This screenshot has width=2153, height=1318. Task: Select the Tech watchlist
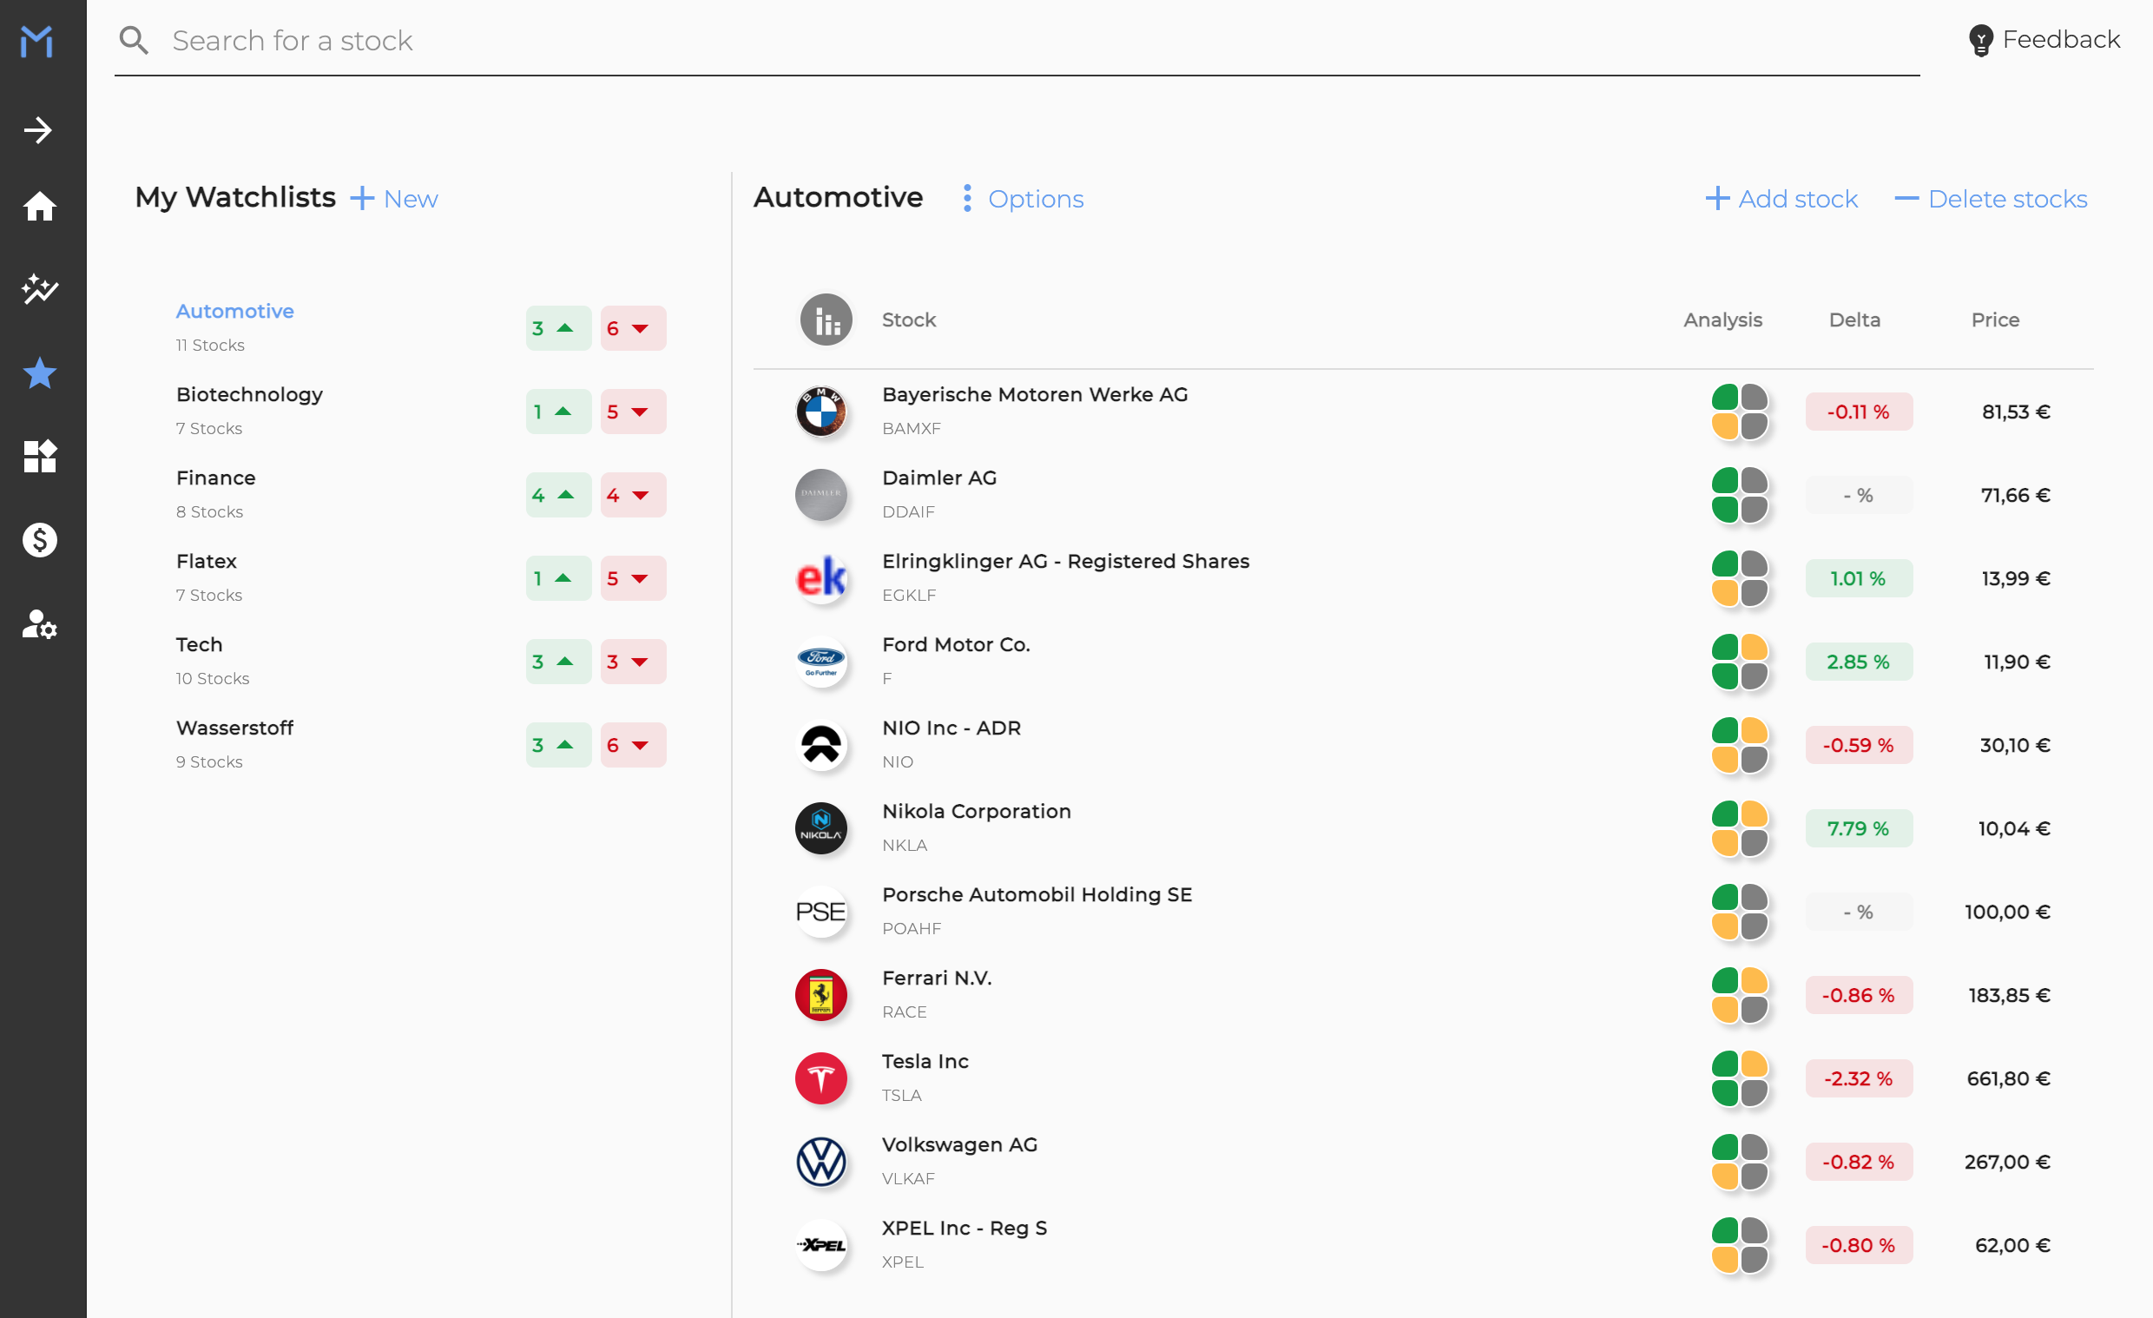coord(420,662)
